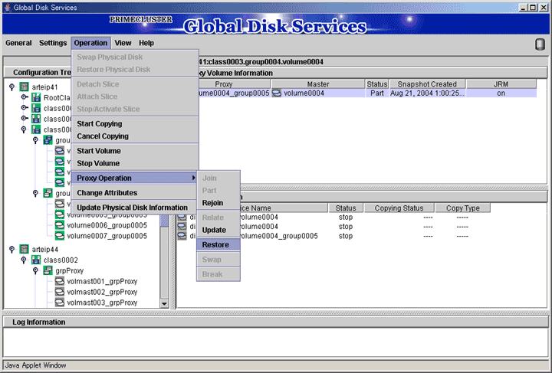
Task: Sort by Master column header
Action: pos(318,84)
